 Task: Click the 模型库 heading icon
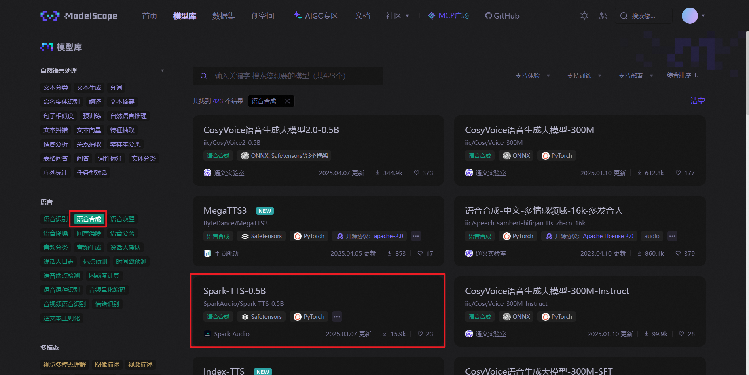[47, 47]
